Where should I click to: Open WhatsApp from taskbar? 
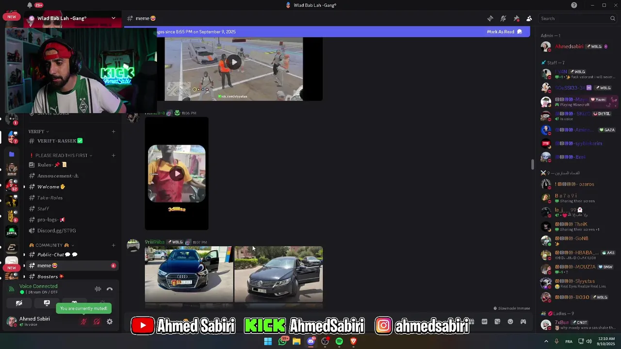pos(282,341)
